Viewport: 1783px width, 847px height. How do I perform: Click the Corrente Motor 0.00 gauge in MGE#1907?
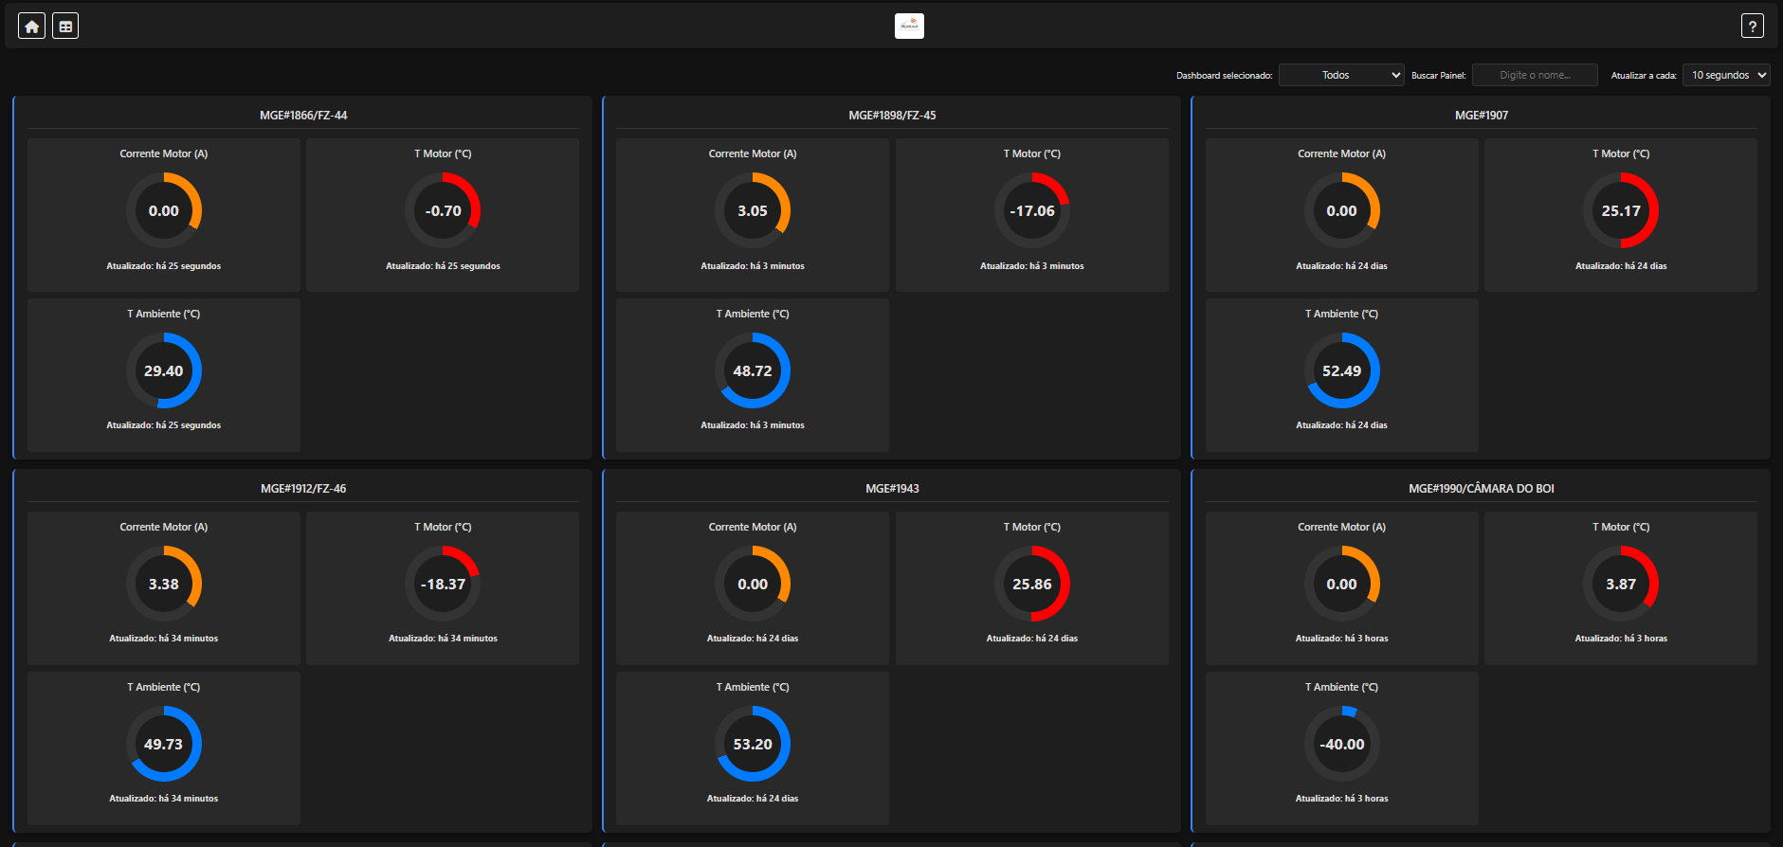(x=1342, y=210)
